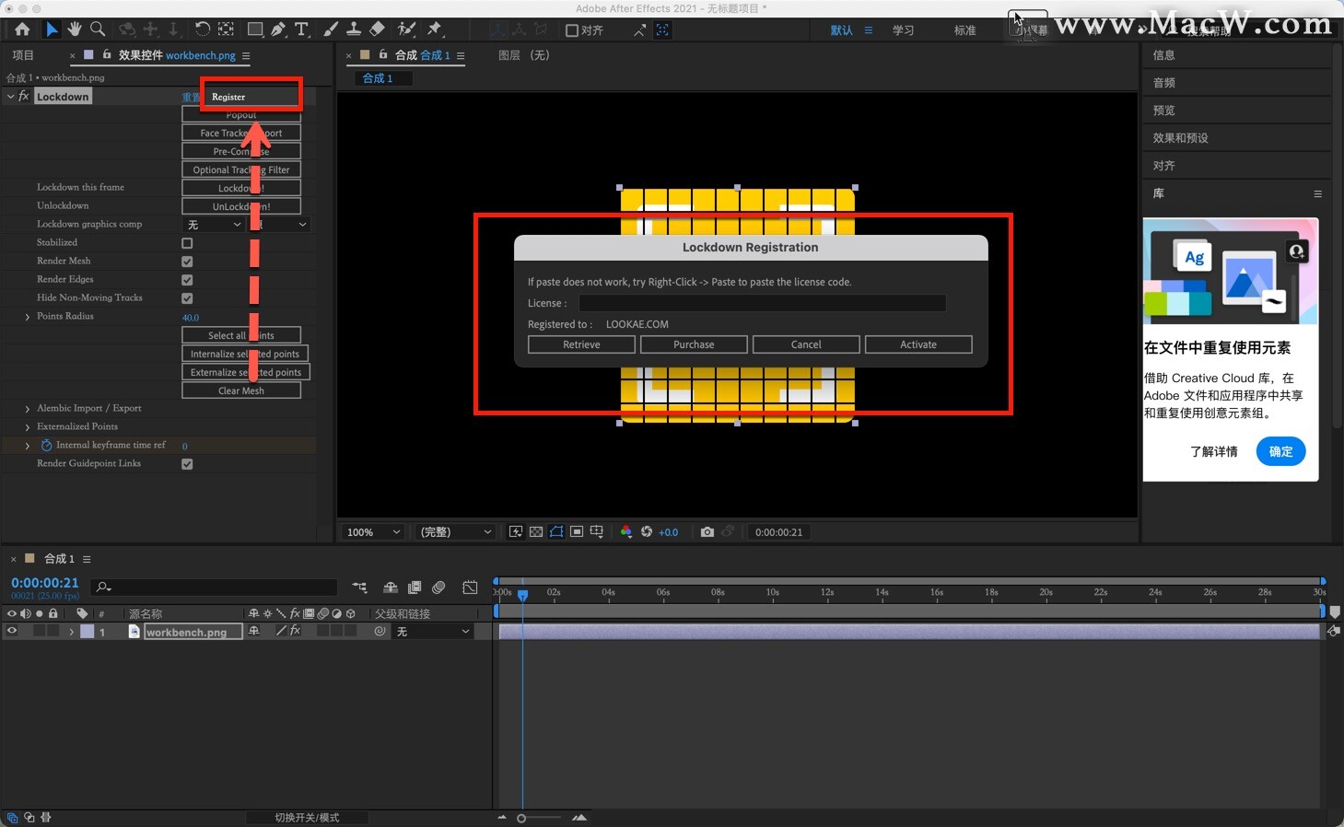
Task: Hide workbench.png layer with eye toggle
Action: click(x=12, y=632)
